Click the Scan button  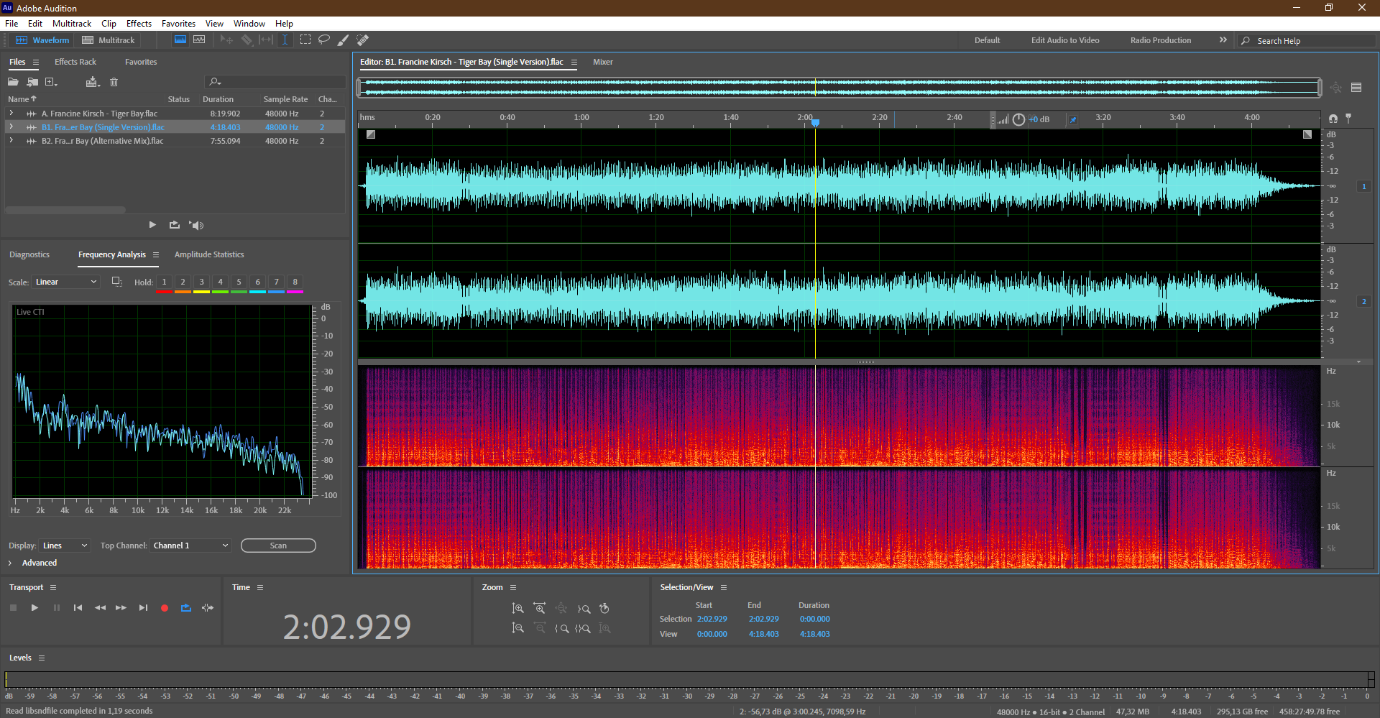[x=278, y=546]
